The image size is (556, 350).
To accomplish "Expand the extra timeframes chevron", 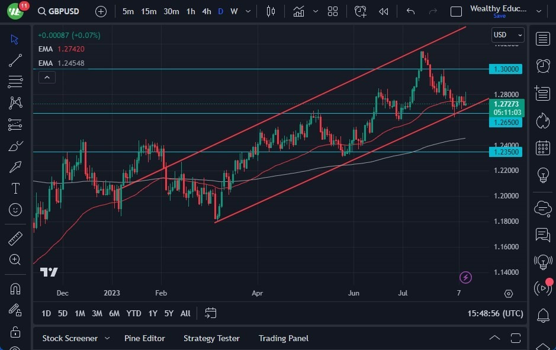I will [247, 11].
